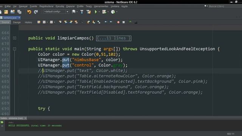This screenshot has width=242, height=136.
Task: Toggle rectangular selection mode
Action: click(x=82, y=23)
